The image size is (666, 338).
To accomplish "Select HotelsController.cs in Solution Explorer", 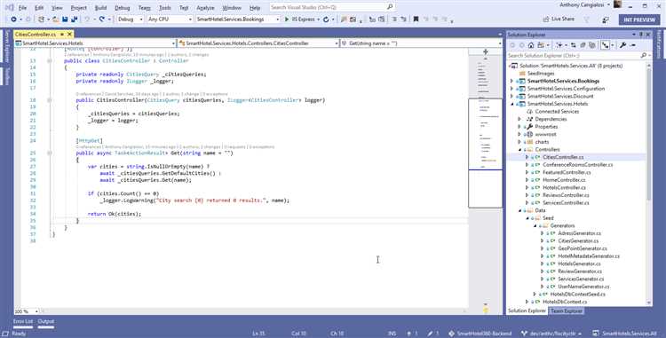I will pyautogui.click(x=564, y=187).
